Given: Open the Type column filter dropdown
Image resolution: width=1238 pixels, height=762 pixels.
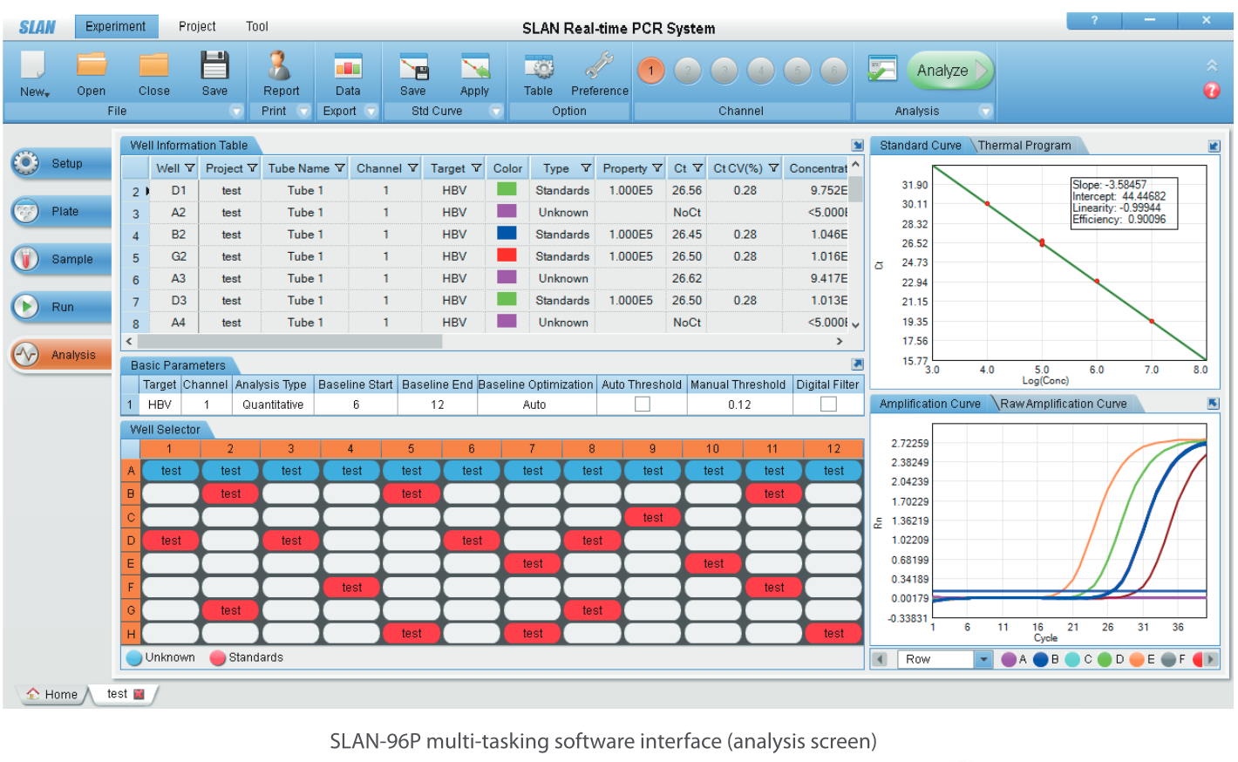Looking at the screenshot, I should (586, 168).
